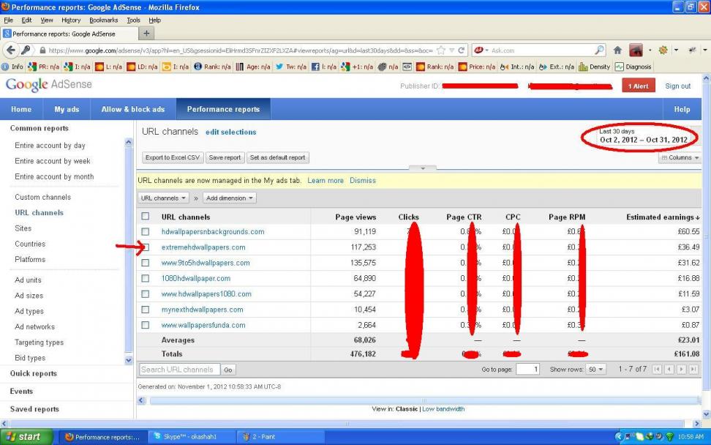Click the Int.: n/a internal links item
The width and height of the screenshot is (711, 445).
(517, 67)
